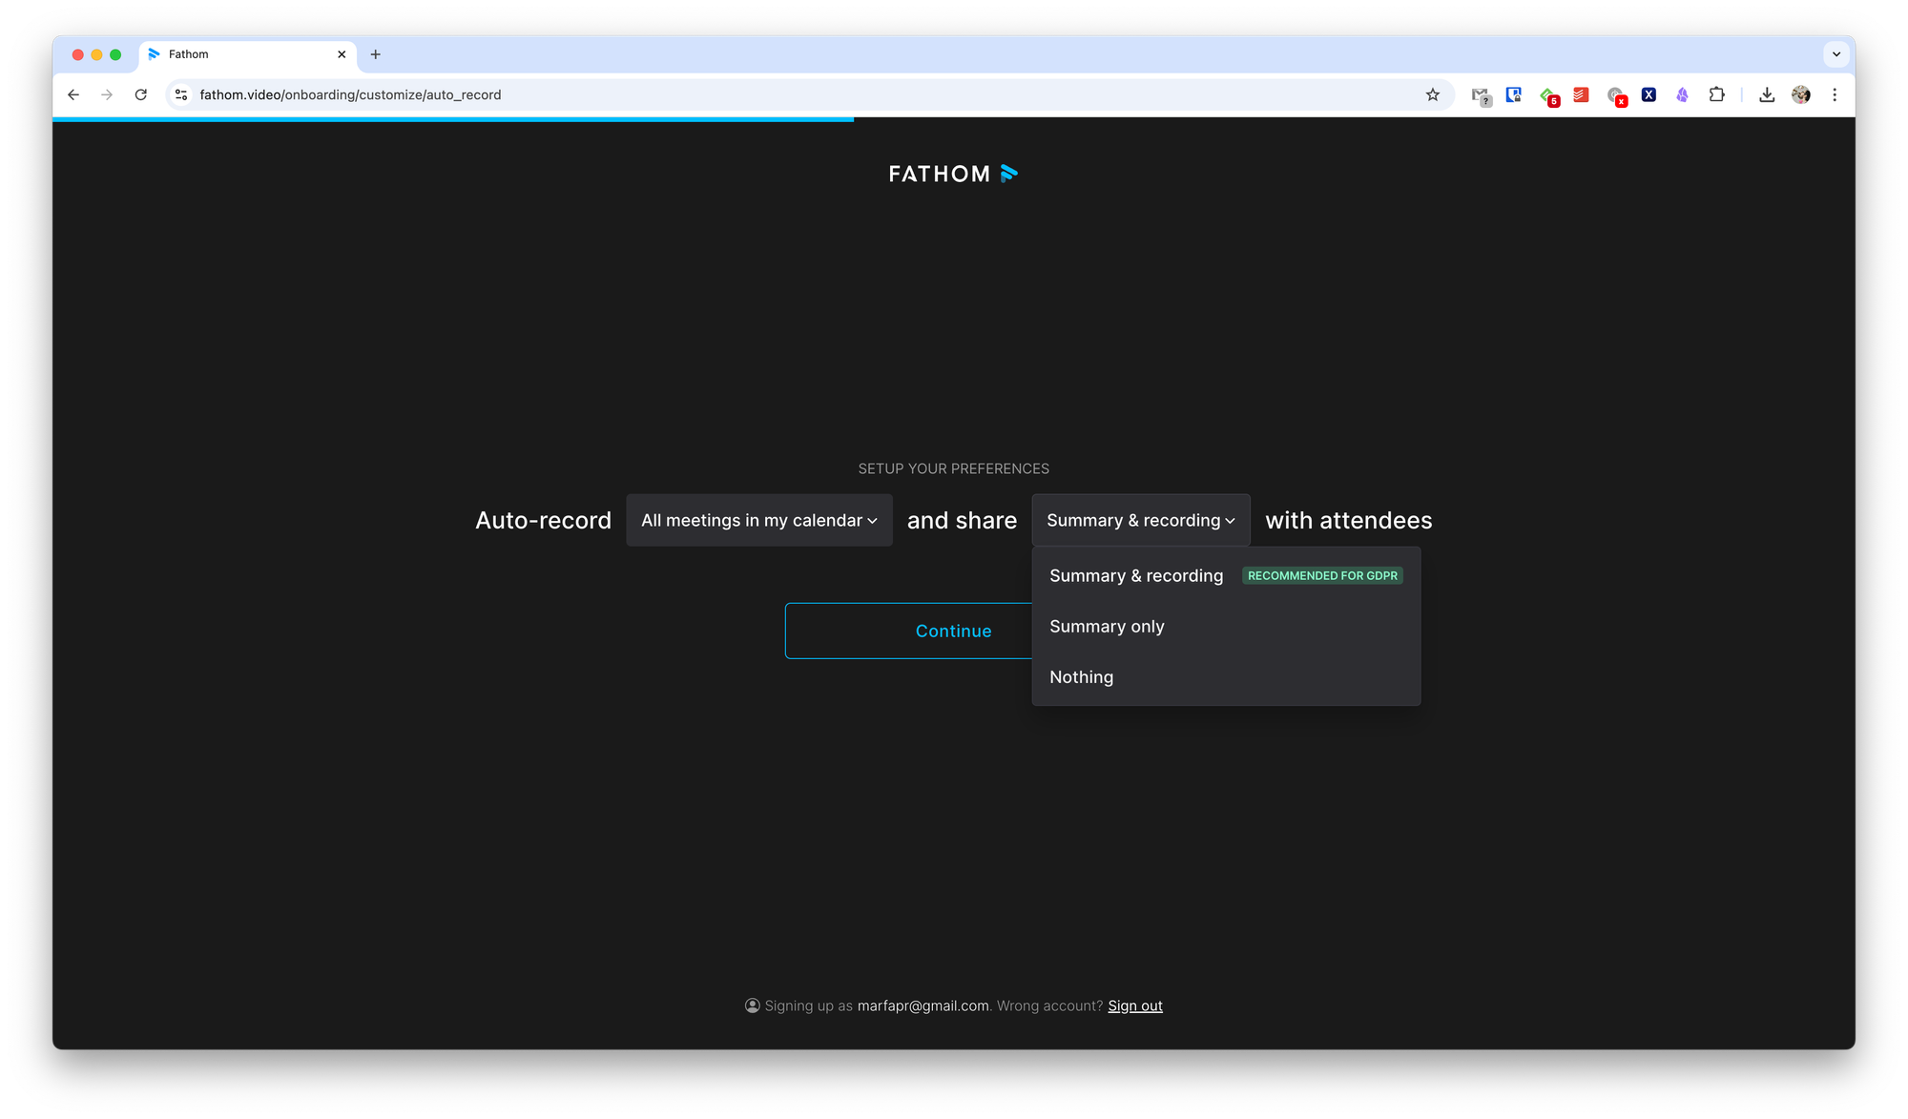Open the Todoist extension icon
Viewport: 1908px width, 1119px height.
pyautogui.click(x=1581, y=94)
